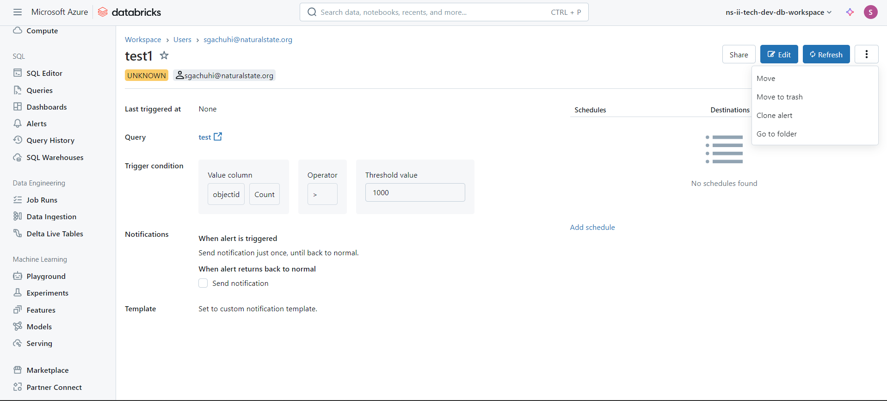Open the hamburger navigation menu
This screenshot has width=887, height=401.
pyautogui.click(x=18, y=12)
